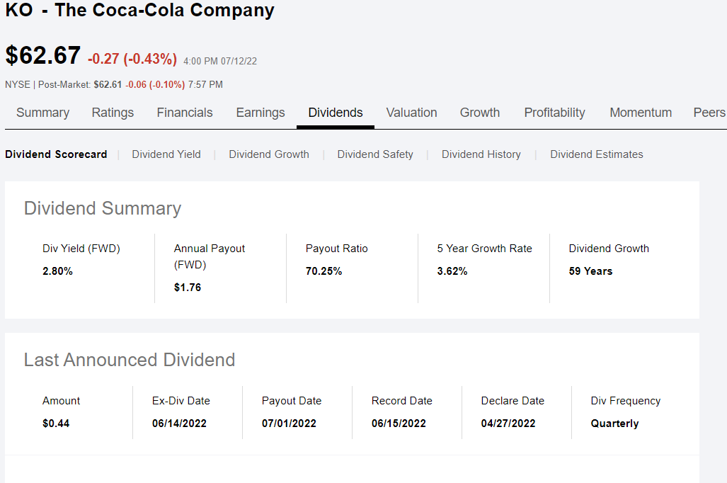View Dividend Estimates section

tap(597, 154)
